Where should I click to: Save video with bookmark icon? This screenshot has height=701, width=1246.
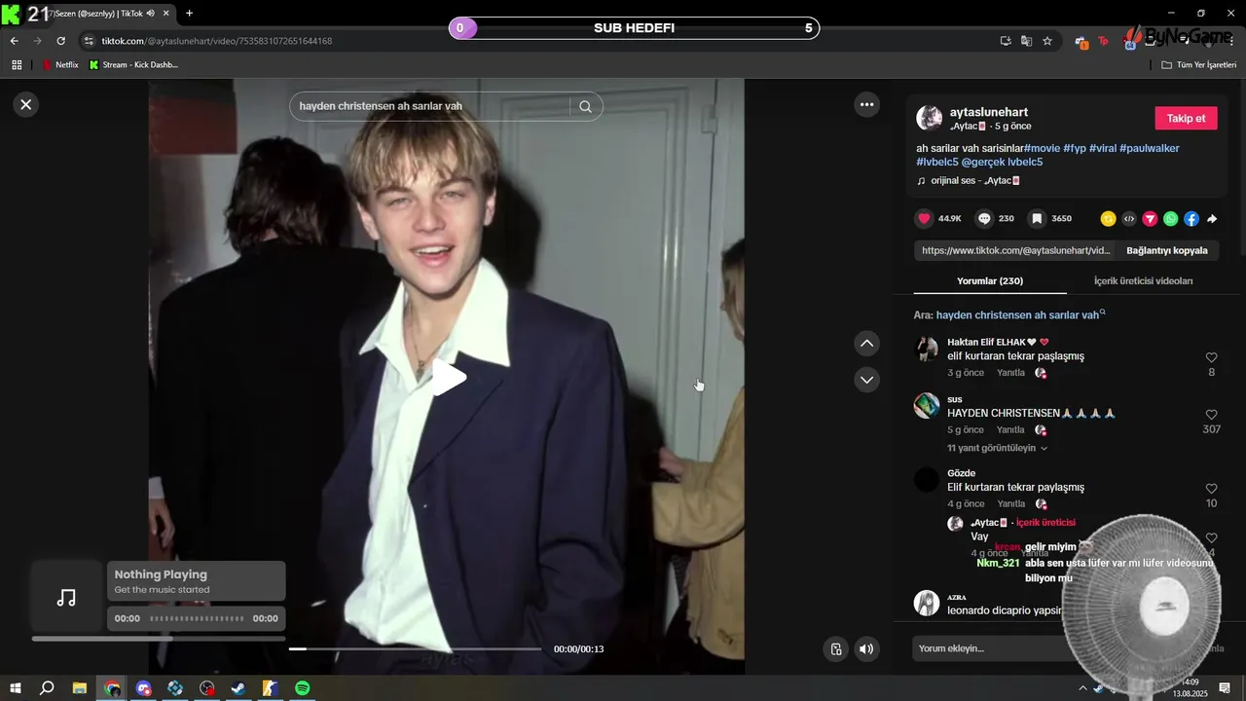click(x=1038, y=219)
